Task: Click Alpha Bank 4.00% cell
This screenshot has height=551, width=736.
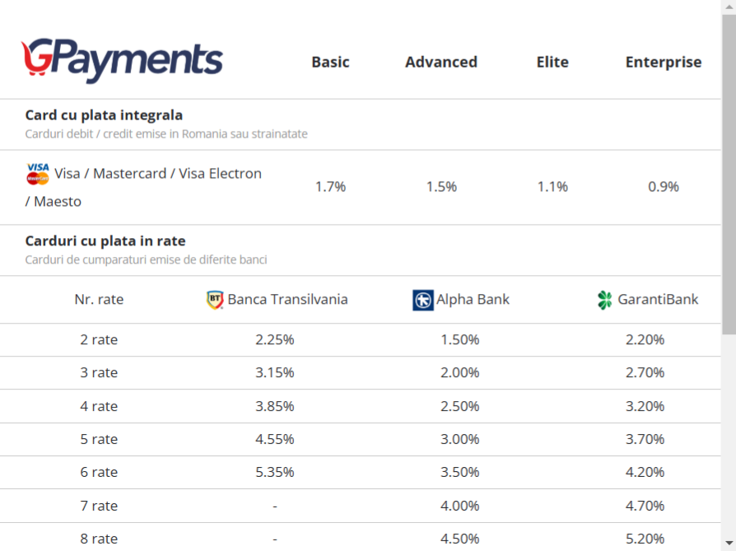Action: [x=459, y=506]
